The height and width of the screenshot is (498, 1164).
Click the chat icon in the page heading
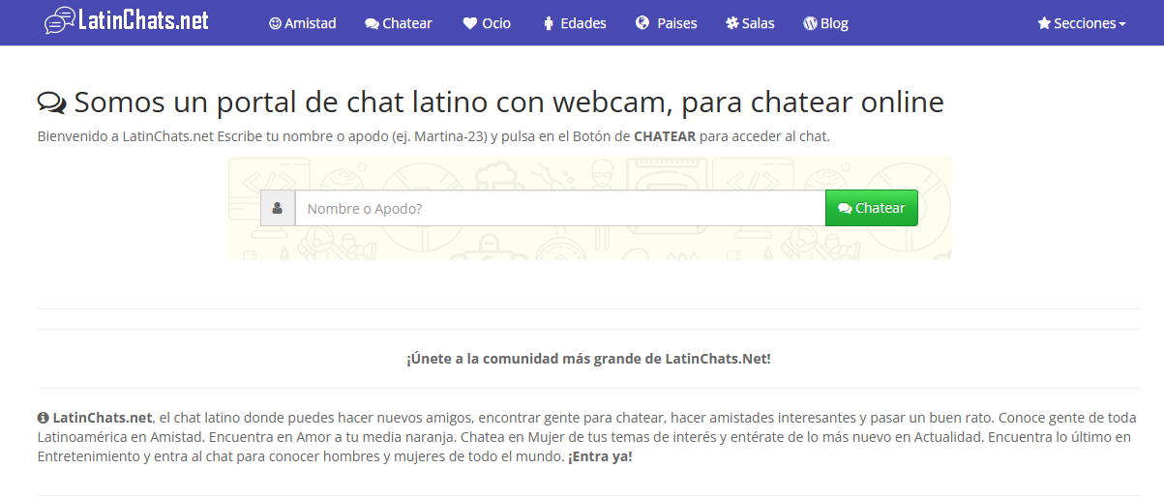click(x=52, y=101)
